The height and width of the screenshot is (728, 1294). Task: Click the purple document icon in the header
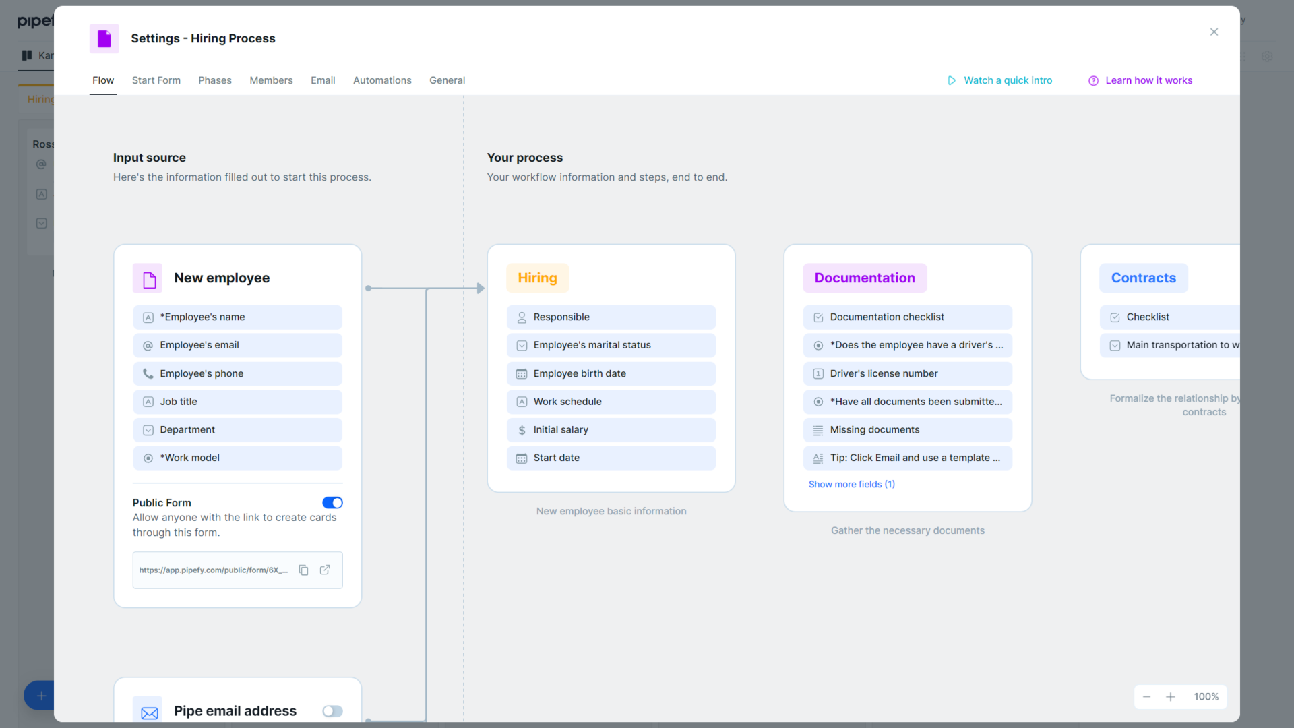pyautogui.click(x=104, y=38)
